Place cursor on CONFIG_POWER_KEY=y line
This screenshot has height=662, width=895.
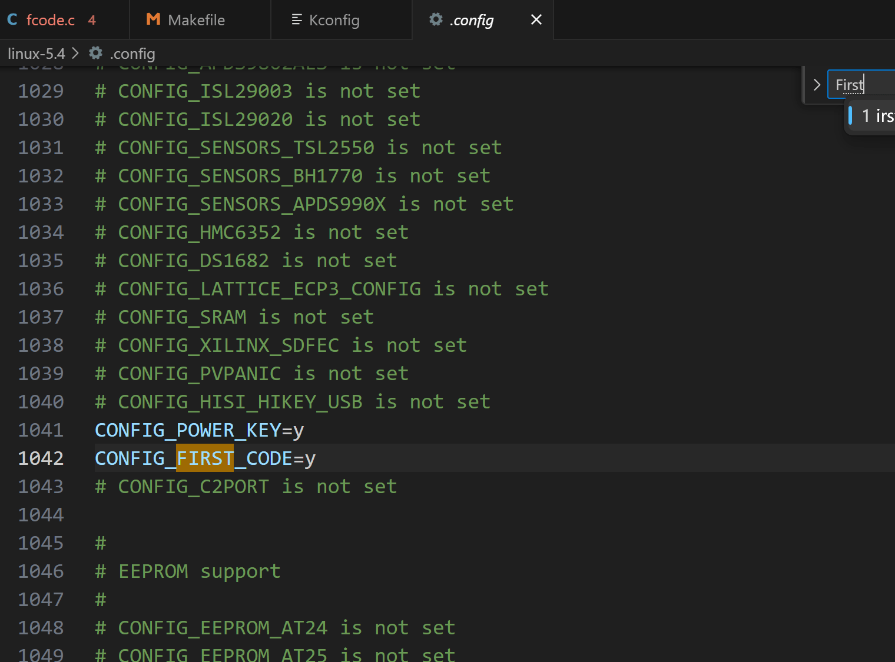pos(199,430)
